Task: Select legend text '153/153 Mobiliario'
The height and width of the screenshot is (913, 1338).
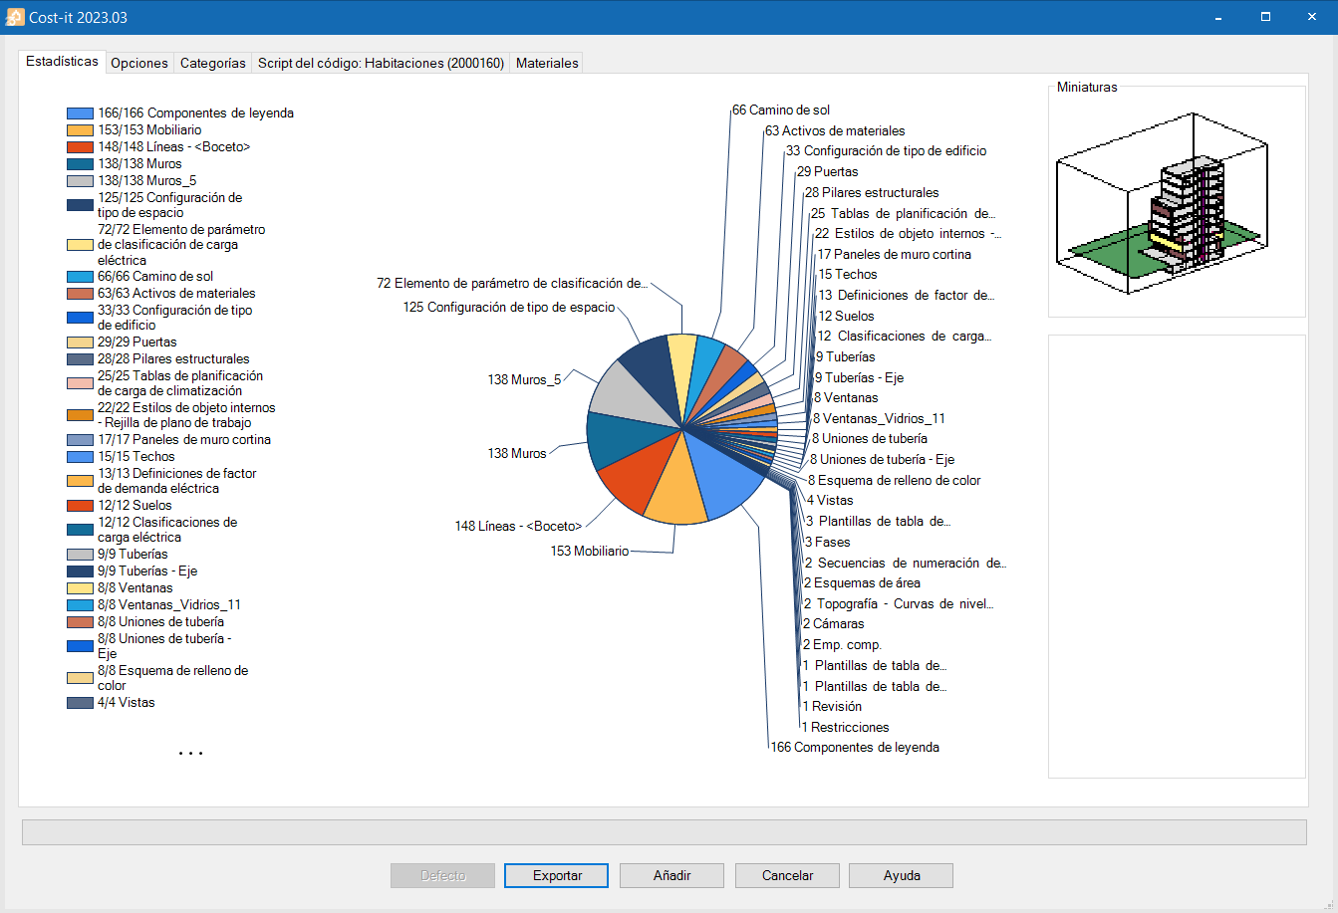Action: coord(149,129)
